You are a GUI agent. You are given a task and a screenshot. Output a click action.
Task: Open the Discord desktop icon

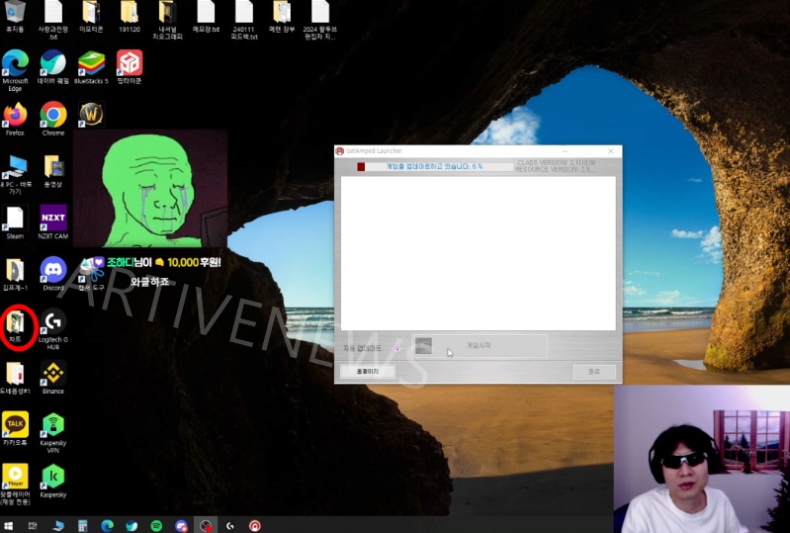coord(53,269)
